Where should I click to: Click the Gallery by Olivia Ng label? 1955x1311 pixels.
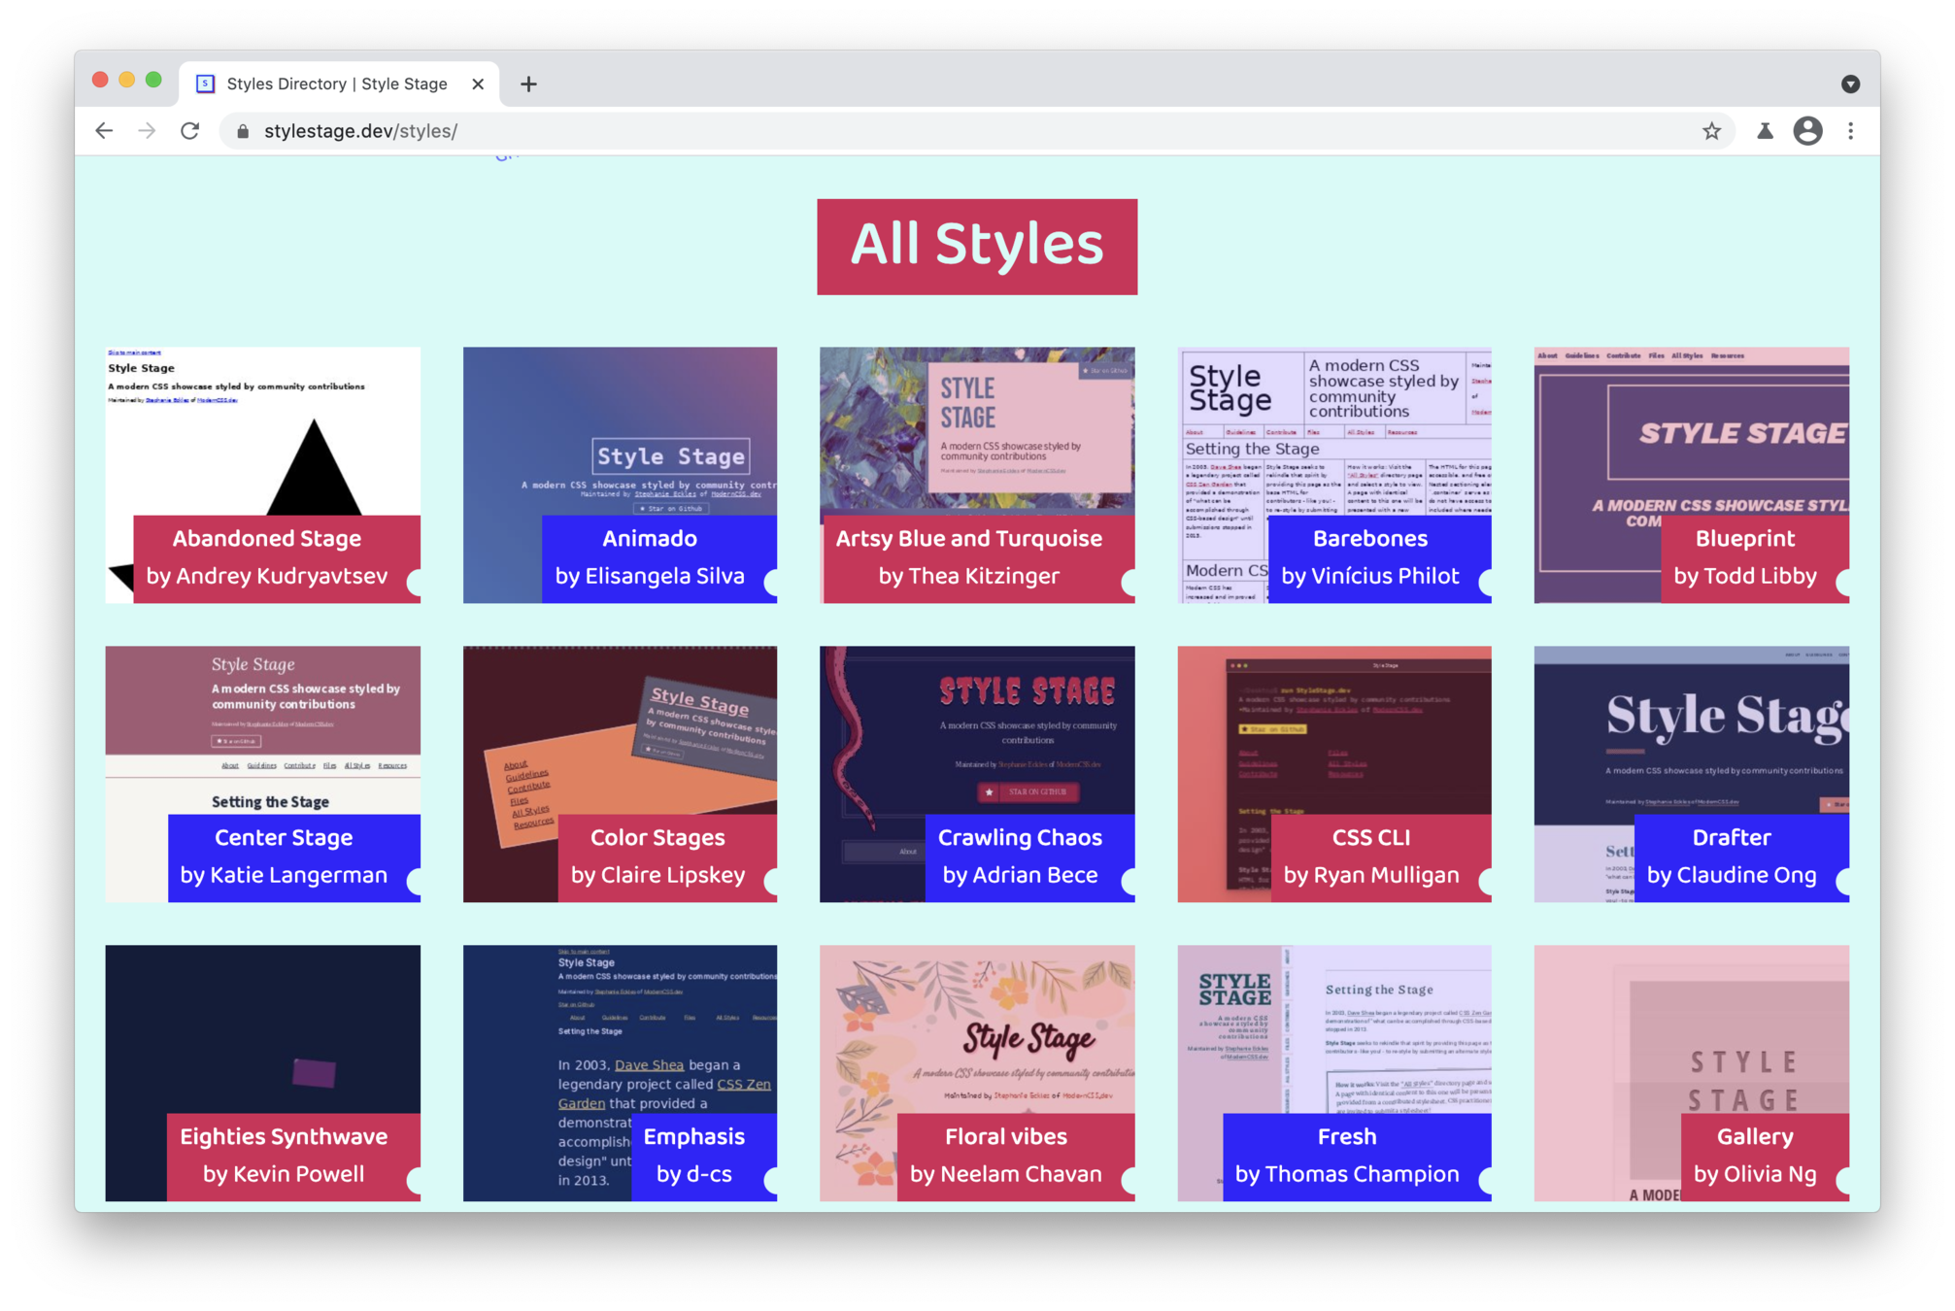(x=1754, y=1156)
